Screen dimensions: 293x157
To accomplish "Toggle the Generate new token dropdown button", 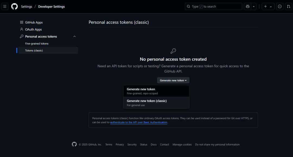I will (173, 80).
